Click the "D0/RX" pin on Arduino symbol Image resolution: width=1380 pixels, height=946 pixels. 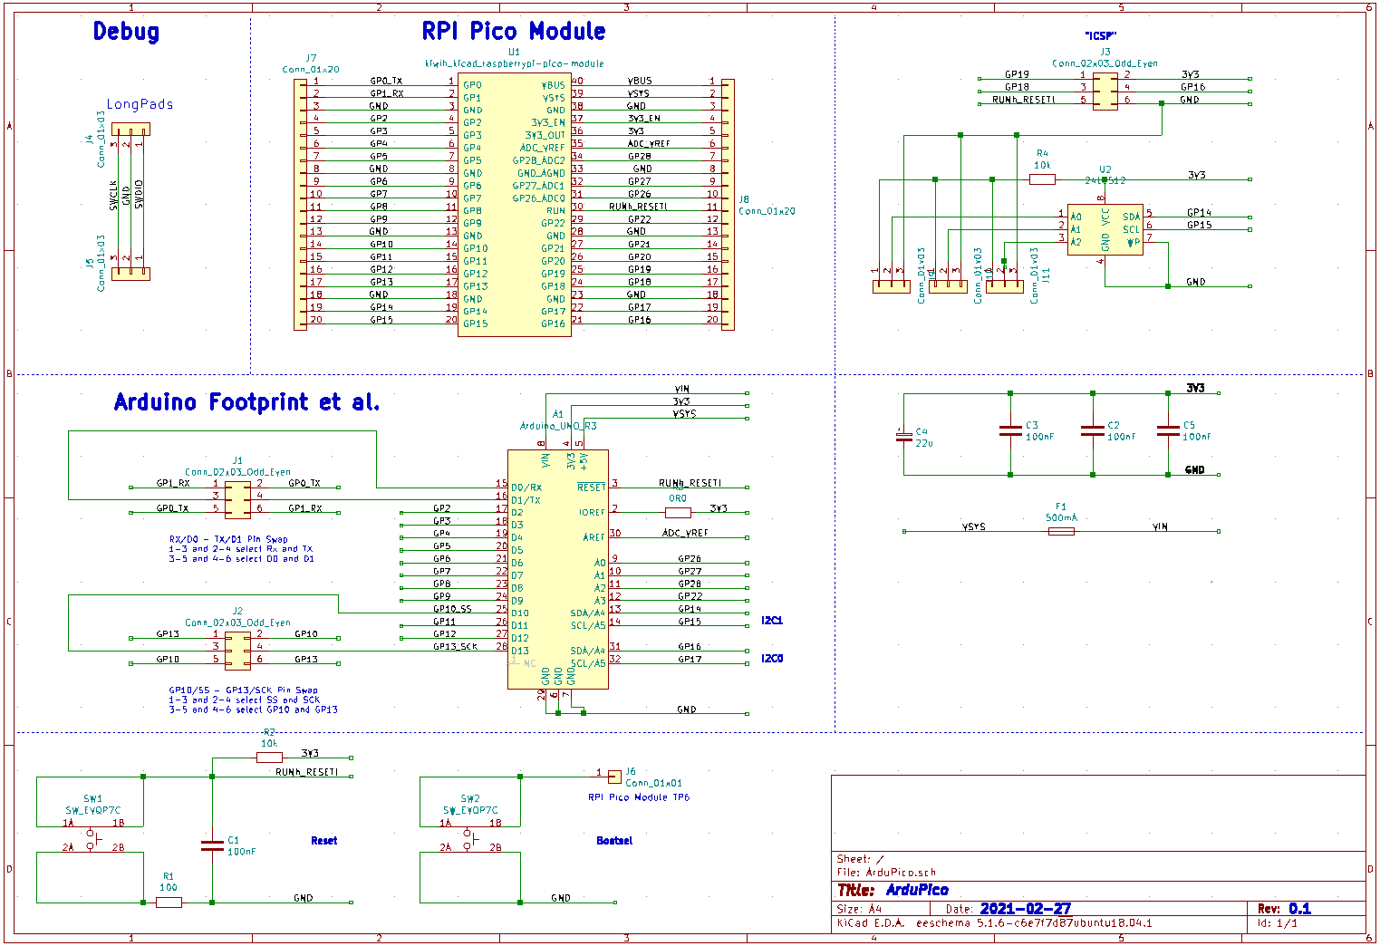point(526,487)
